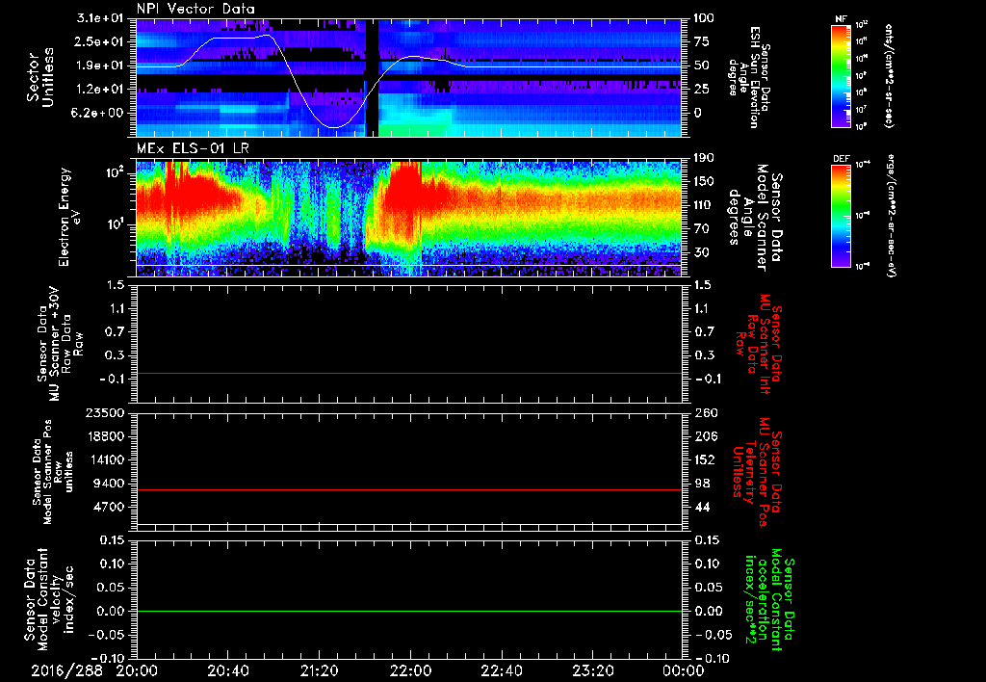986x682 pixels.
Task: Click the black data gap in NPI spectrogram
Action: point(373,77)
